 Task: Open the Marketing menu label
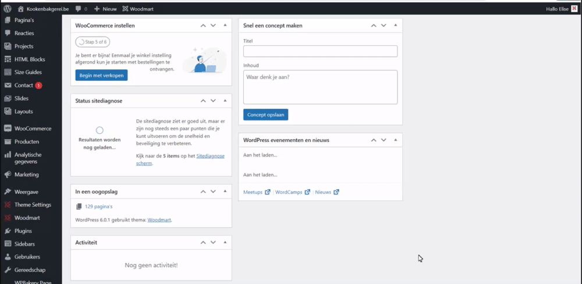point(26,175)
